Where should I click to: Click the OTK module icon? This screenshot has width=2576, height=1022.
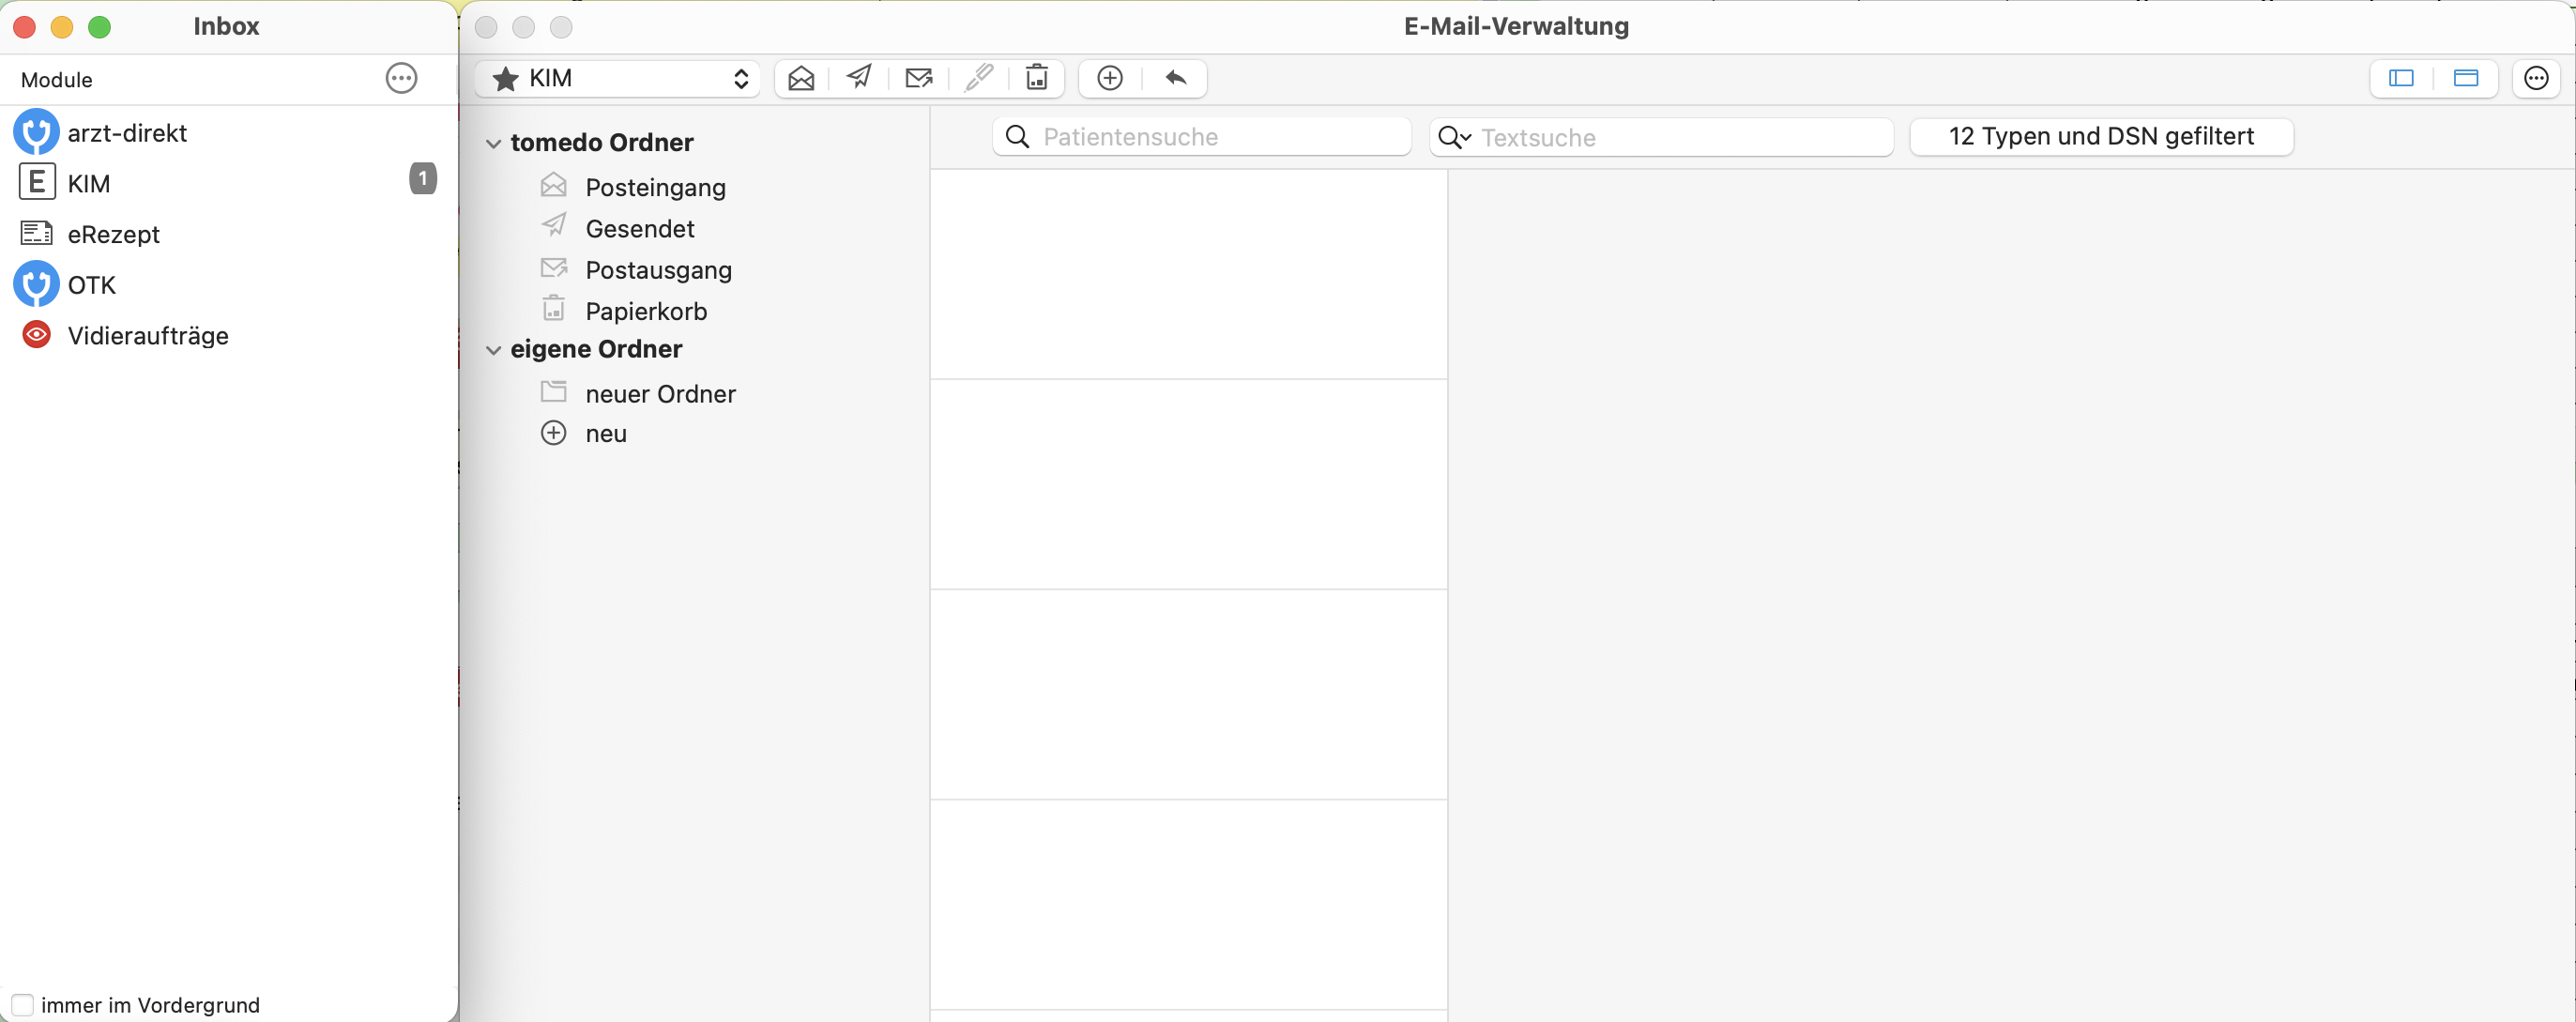(x=36, y=284)
